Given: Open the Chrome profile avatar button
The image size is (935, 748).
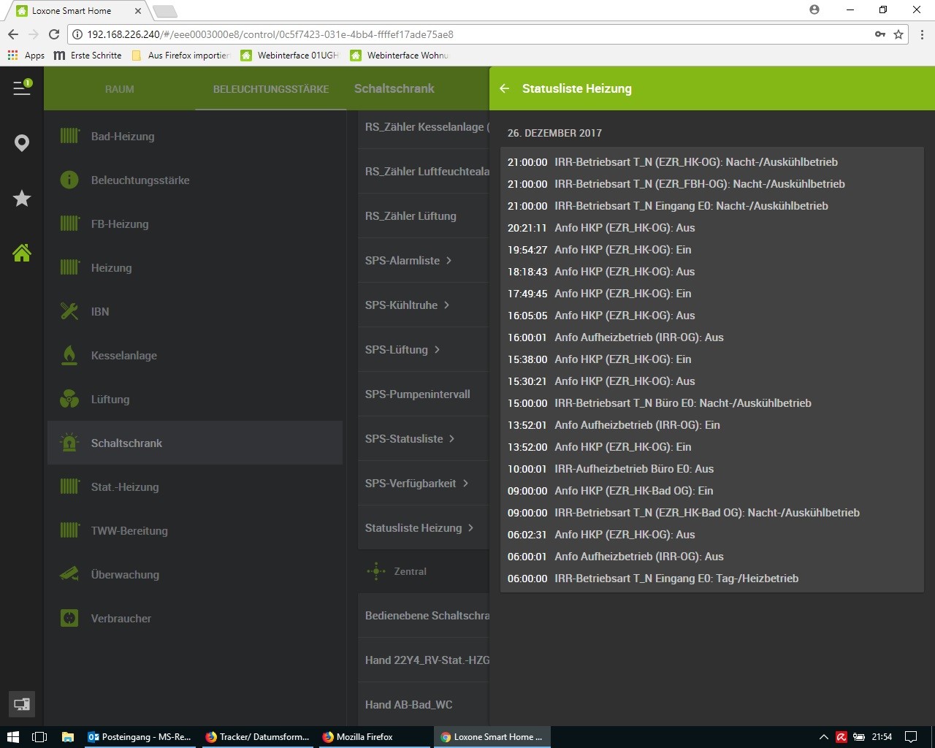Looking at the screenshot, I should 814,9.
